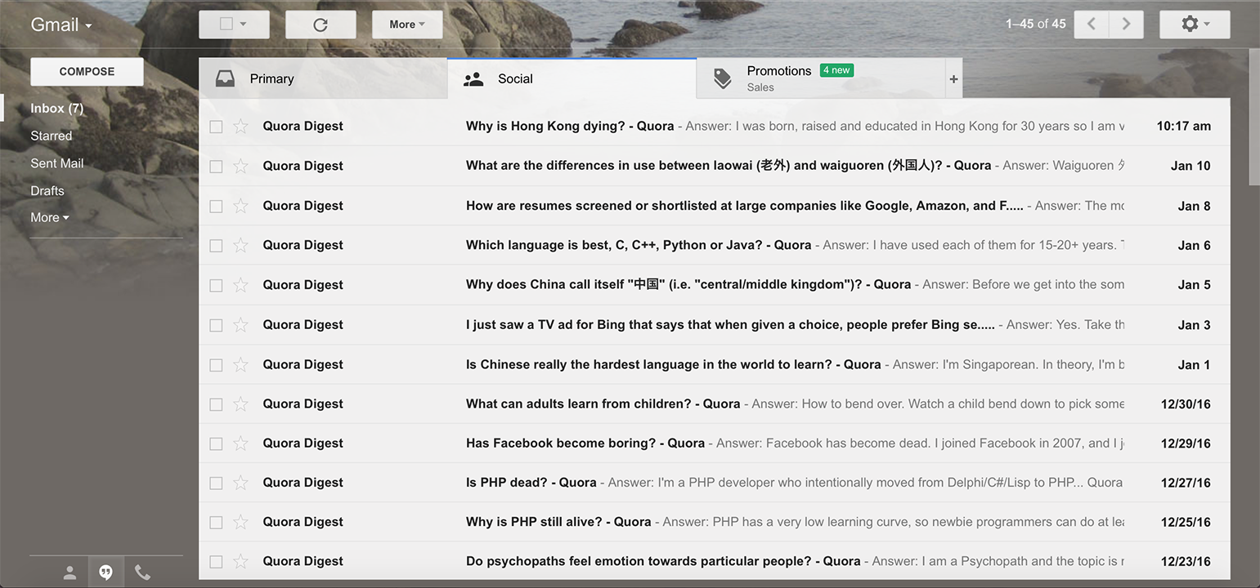The width and height of the screenshot is (1260, 588).
Task: Open the Sent Mail folder
Action: coord(57,163)
